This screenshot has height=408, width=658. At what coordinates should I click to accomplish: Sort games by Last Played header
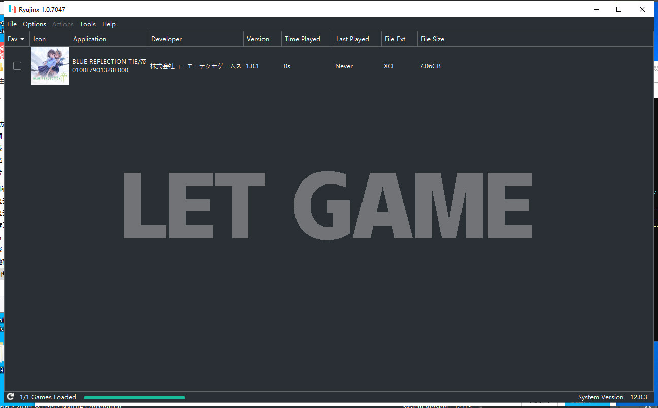point(352,39)
